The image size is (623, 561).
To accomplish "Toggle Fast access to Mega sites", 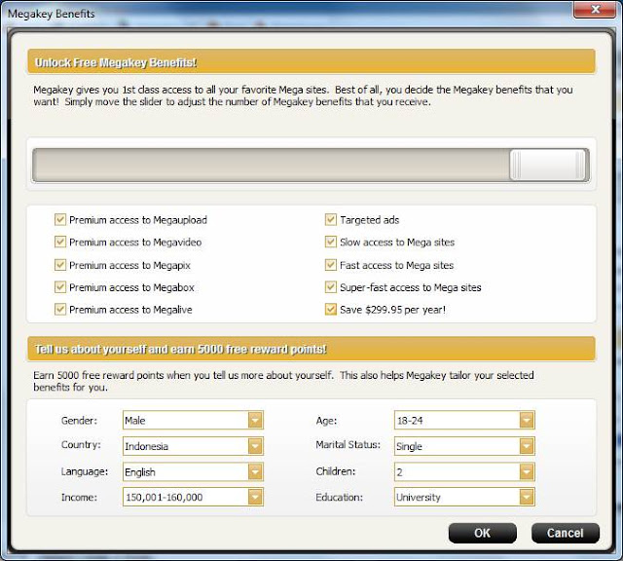I will tap(331, 265).
